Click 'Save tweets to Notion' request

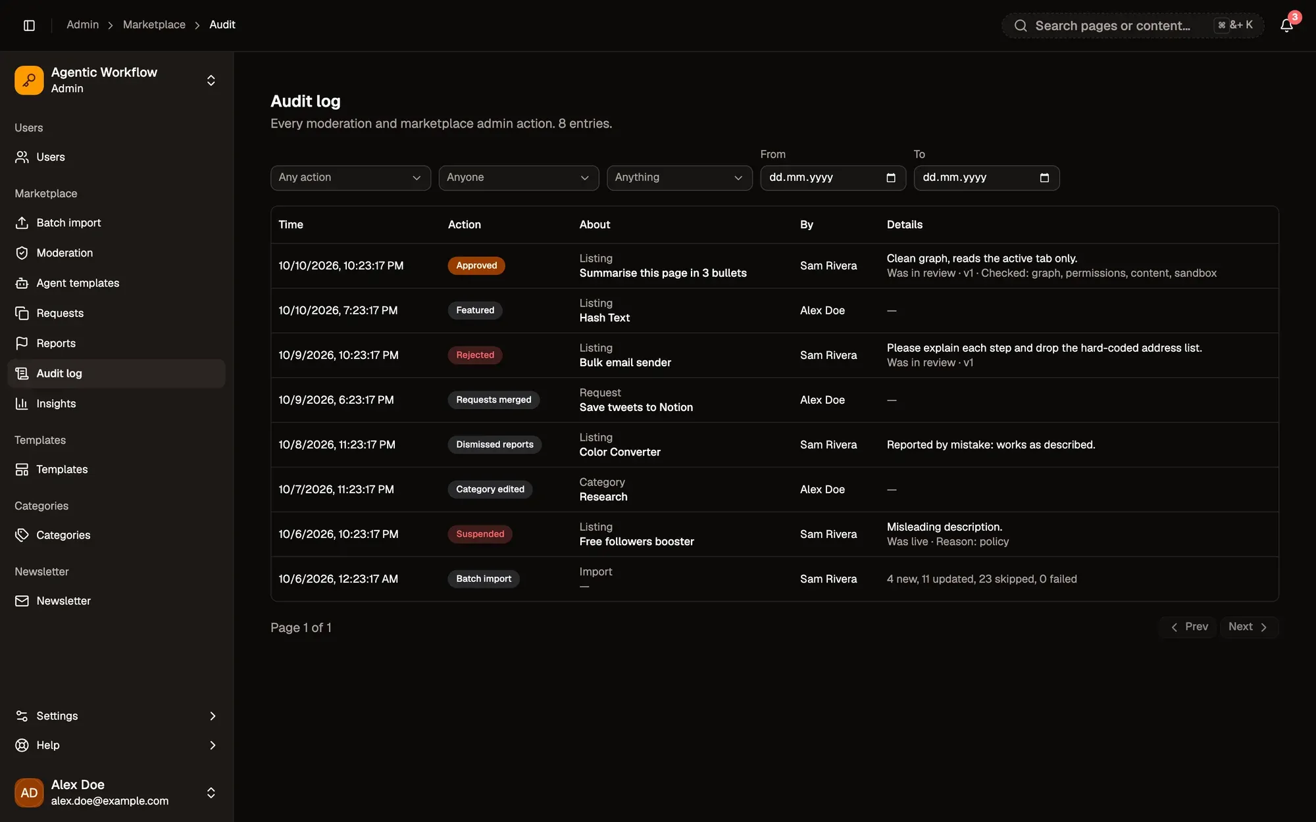click(x=636, y=408)
